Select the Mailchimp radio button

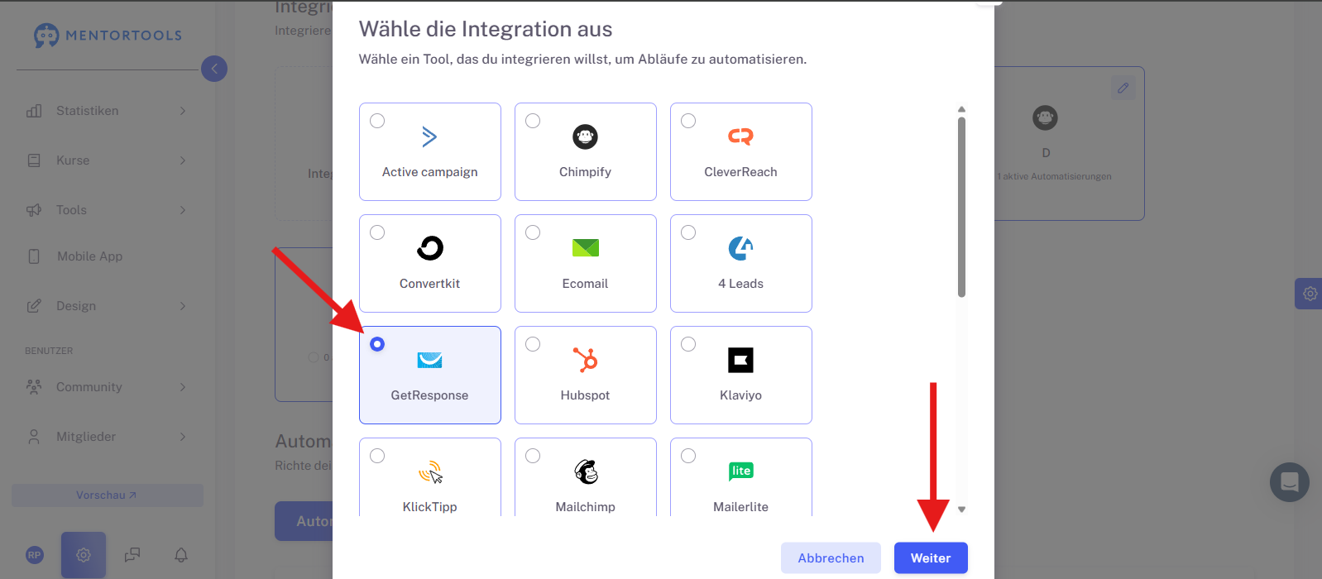[533, 456]
